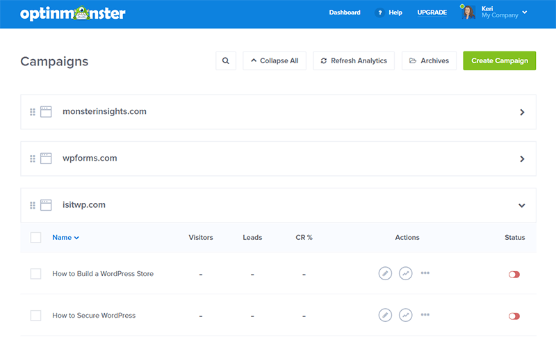Click the Status column header

click(x=514, y=237)
